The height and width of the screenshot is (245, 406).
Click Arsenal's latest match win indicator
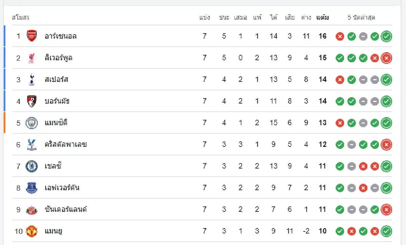point(386,36)
